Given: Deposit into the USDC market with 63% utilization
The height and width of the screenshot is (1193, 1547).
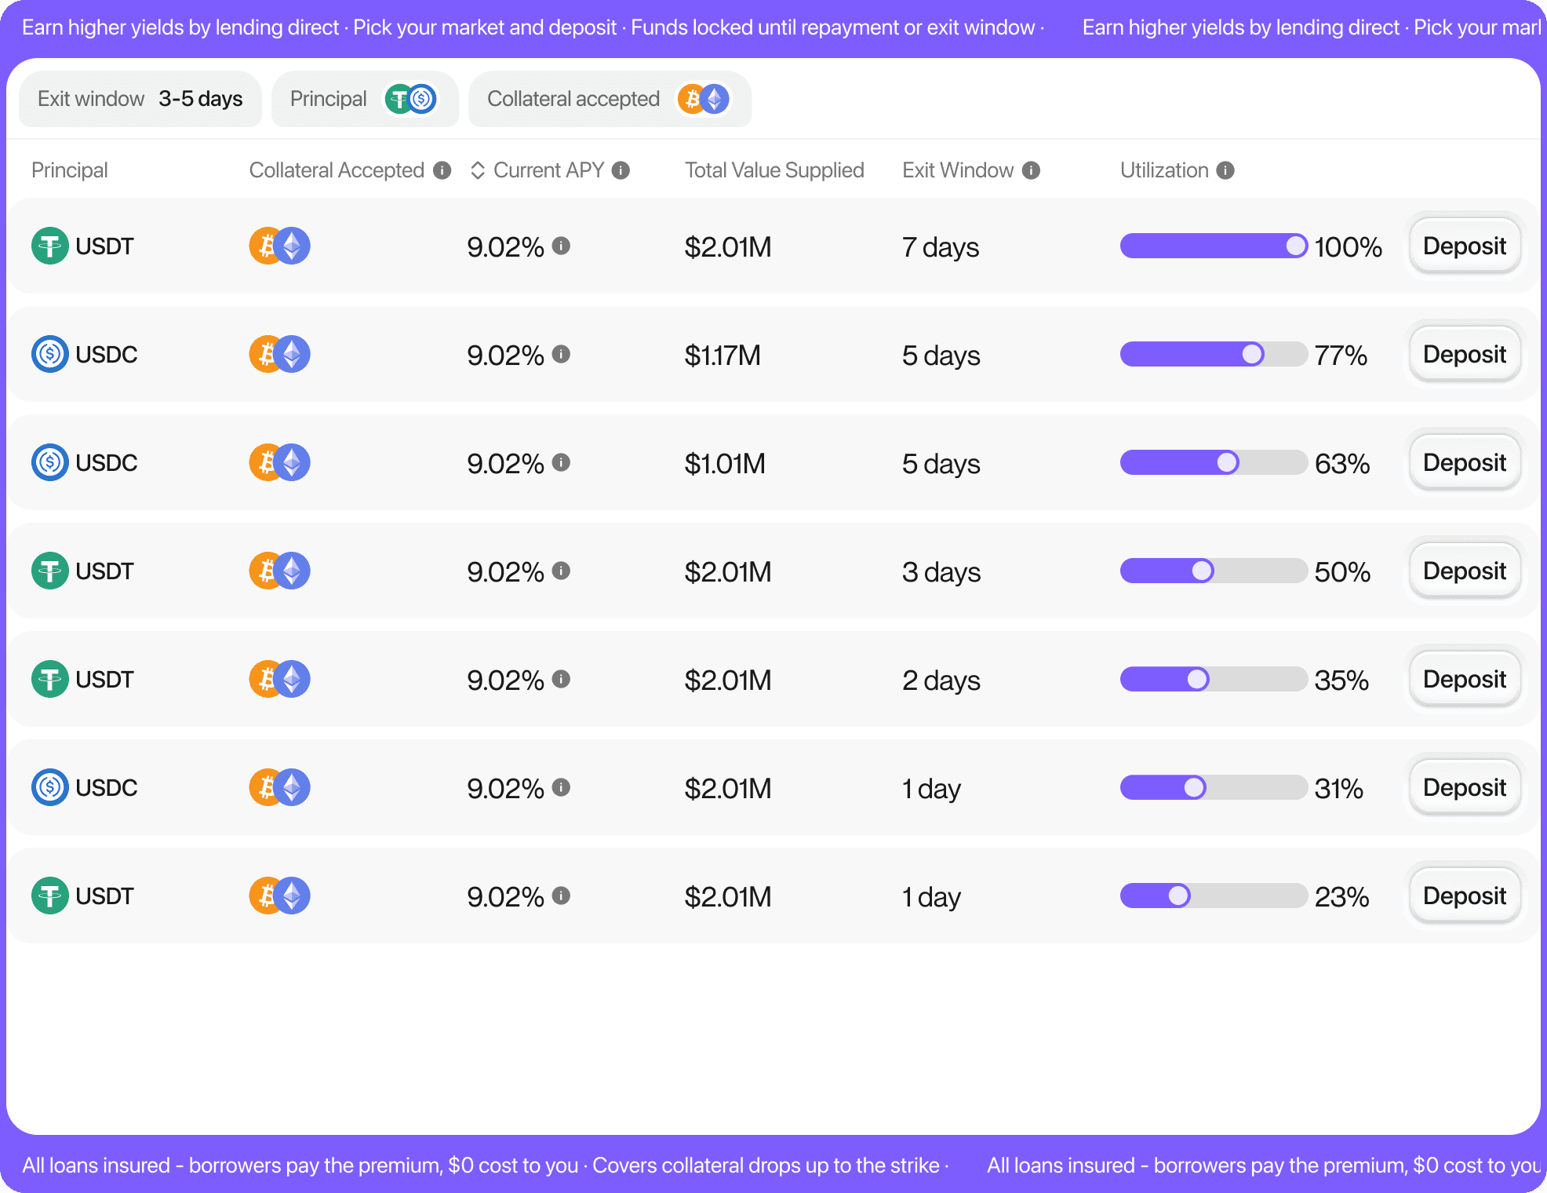Looking at the screenshot, I should pyautogui.click(x=1465, y=462).
